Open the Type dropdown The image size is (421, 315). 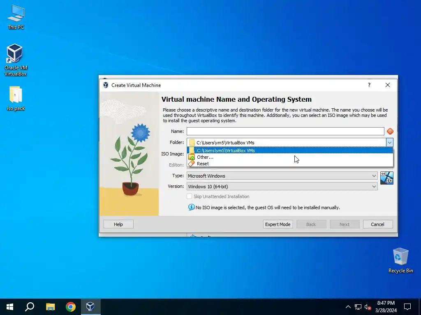(x=282, y=176)
